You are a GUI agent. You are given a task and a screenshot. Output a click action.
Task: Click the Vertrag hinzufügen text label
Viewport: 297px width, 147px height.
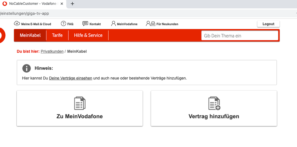click(214, 116)
